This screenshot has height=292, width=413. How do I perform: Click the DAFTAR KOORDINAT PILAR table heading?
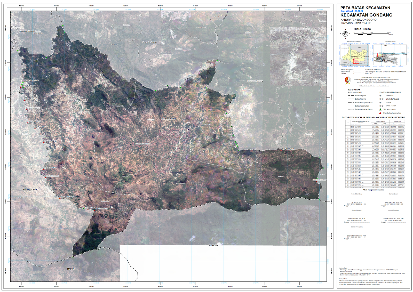coord(373,118)
